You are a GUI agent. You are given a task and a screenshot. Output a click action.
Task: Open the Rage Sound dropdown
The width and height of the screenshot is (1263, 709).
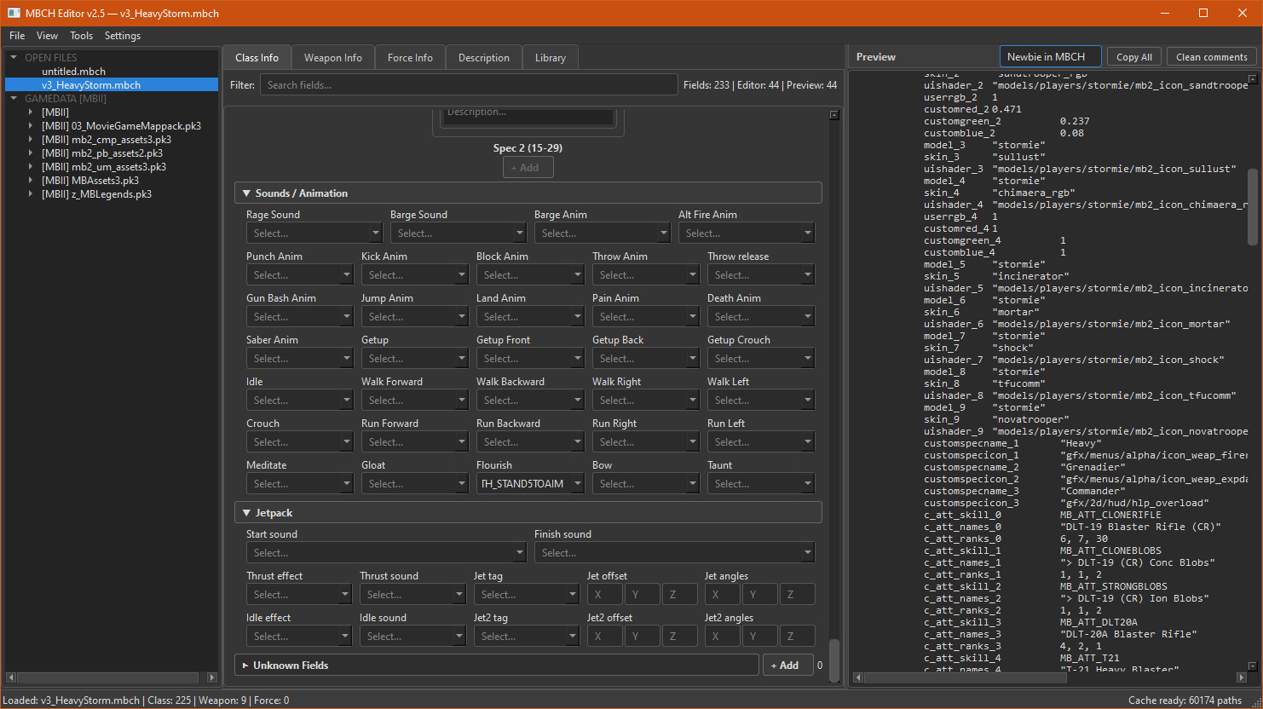pos(314,233)
